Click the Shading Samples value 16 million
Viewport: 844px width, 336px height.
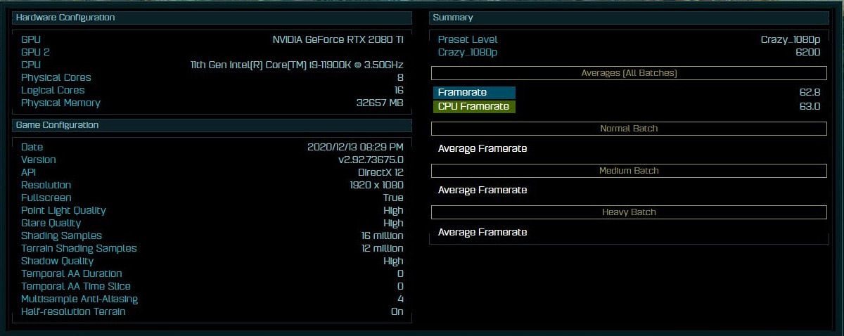(x=382, y=235)
